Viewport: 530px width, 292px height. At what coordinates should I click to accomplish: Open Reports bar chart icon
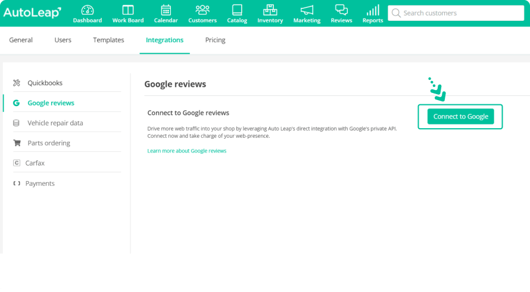coord(373,11)
